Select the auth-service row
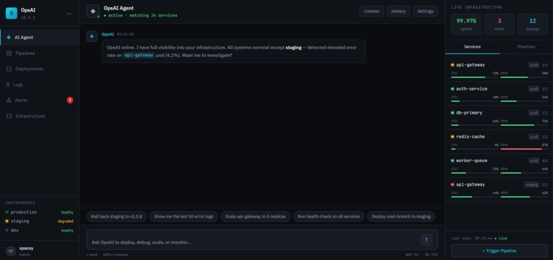Image resolution: width=553 pixels, height=260 pixels. 499,94
